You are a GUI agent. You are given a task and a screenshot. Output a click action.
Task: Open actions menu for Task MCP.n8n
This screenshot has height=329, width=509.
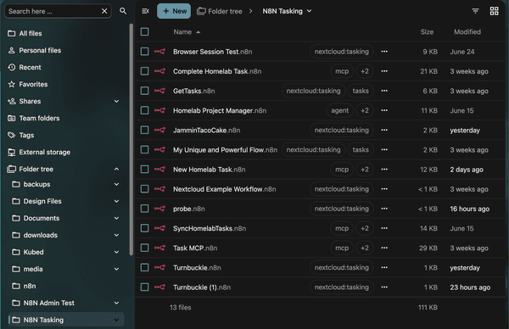[x=384, y=248]
